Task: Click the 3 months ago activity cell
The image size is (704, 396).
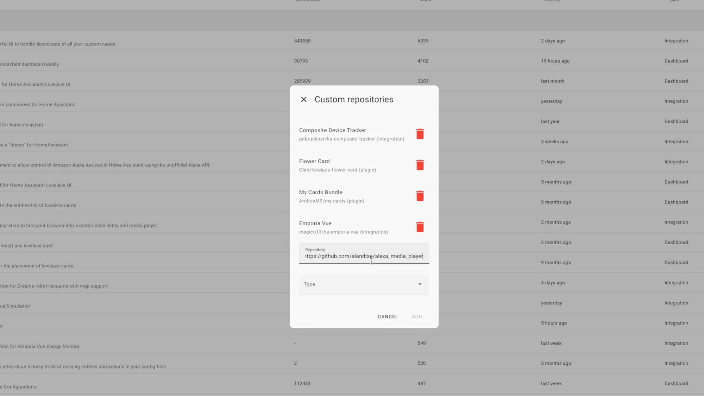Action: [x=556, y=363]
